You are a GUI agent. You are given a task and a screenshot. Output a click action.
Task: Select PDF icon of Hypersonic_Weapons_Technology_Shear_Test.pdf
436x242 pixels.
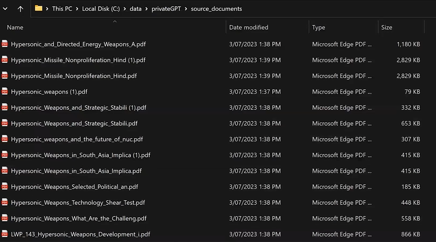(5, 202)
